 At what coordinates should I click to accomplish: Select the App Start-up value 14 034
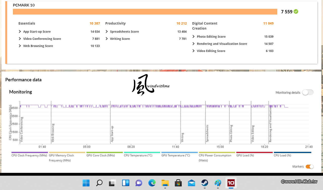95,32
